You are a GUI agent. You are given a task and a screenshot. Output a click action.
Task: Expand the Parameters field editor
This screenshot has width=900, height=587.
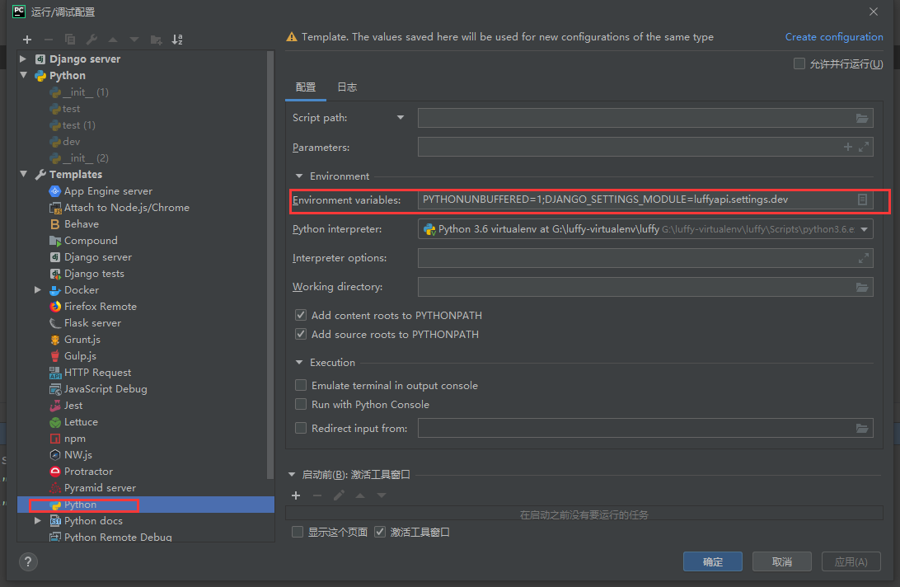[x=863, y=147]
